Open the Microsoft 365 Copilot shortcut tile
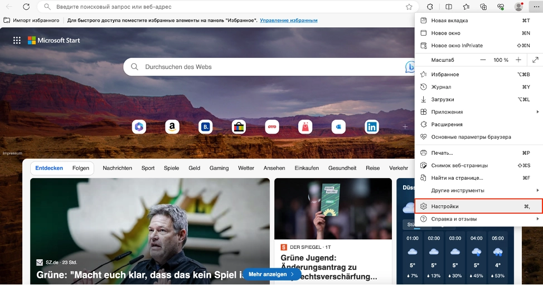Viewport: 543px width, 285px height. point(139,127)
